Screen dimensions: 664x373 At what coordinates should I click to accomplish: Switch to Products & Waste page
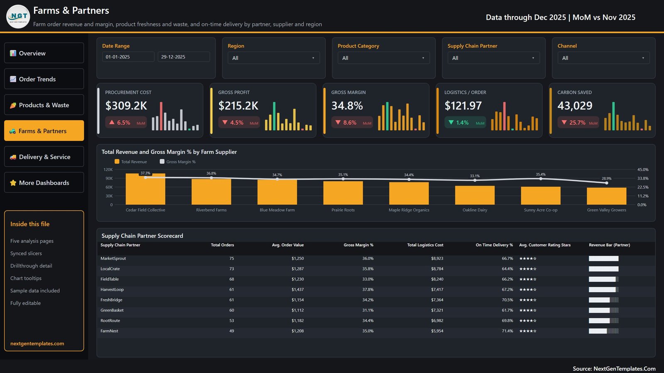[x=44, y=105]
